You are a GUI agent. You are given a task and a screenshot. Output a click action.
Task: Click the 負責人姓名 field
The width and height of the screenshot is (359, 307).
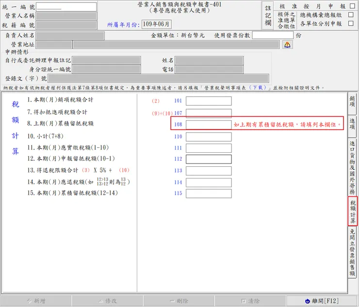click(x=70, y=36)
